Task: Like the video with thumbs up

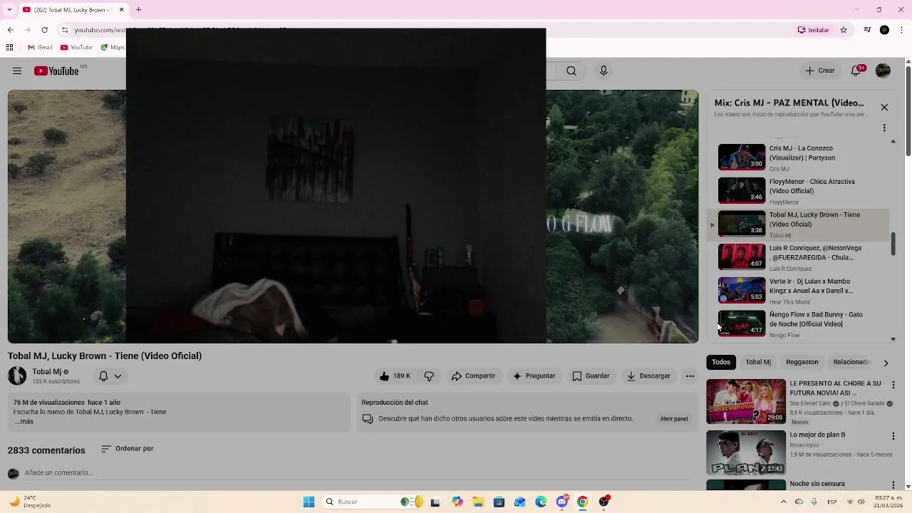Action: 395,376
